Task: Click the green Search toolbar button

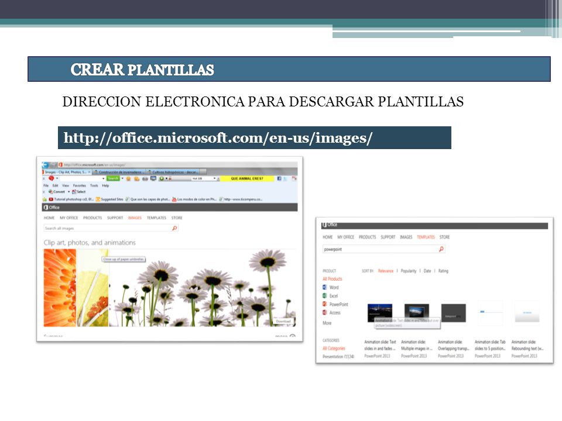Action: 113,178
